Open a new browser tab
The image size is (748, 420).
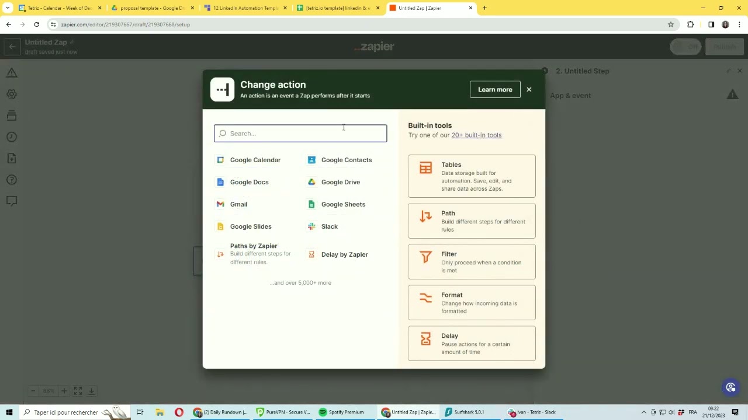pyautogui.click(x=484, y=8)
